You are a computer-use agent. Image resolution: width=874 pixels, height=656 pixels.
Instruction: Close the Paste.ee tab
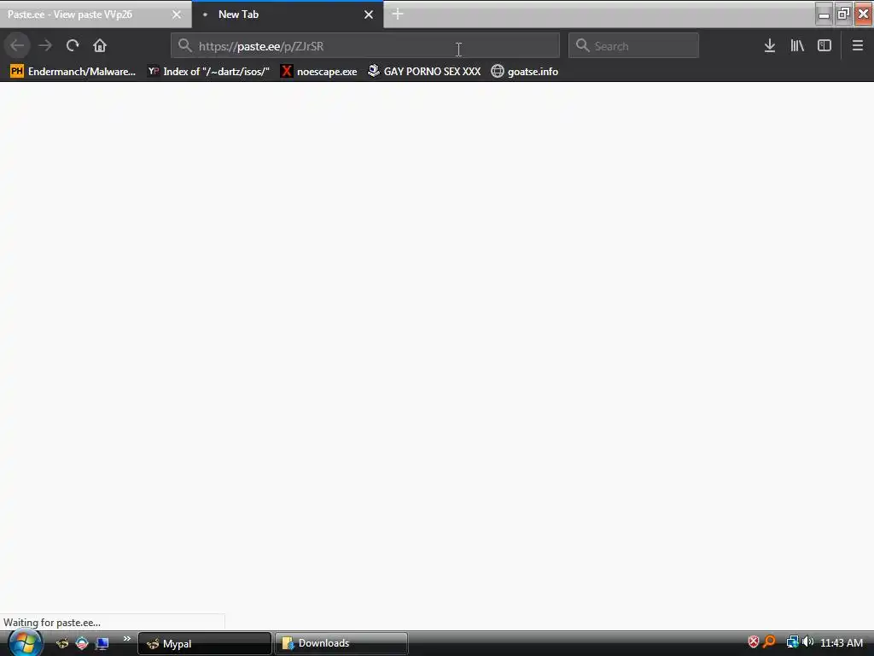pyautogui.click(x=176, y=15)
